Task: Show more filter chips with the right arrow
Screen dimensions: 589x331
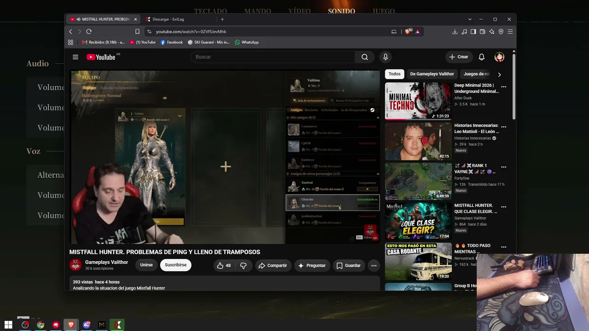Action: point(499,74)
